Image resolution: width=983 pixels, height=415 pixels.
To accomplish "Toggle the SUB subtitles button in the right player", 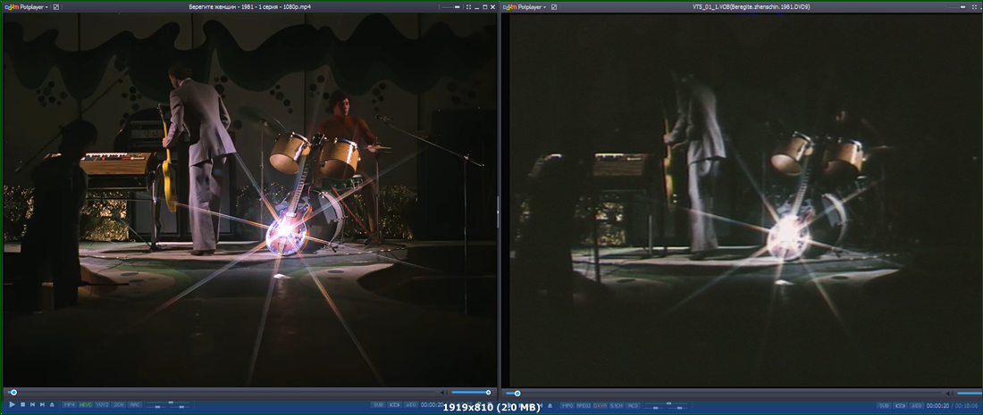I will tap(884, 405).
